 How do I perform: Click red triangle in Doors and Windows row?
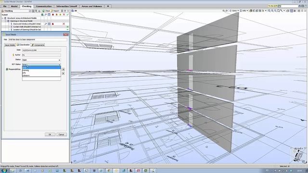tap(52, 24)
